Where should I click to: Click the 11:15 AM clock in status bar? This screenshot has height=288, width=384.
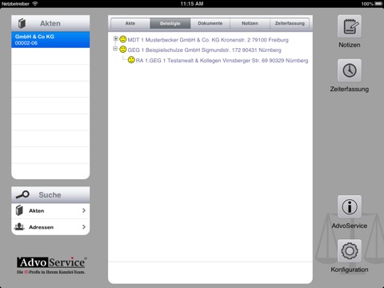192,4
